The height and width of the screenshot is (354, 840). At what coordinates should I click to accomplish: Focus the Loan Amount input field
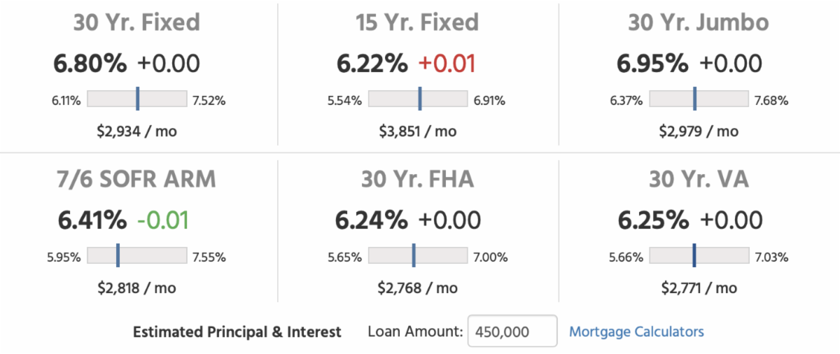tap(512, 332)
